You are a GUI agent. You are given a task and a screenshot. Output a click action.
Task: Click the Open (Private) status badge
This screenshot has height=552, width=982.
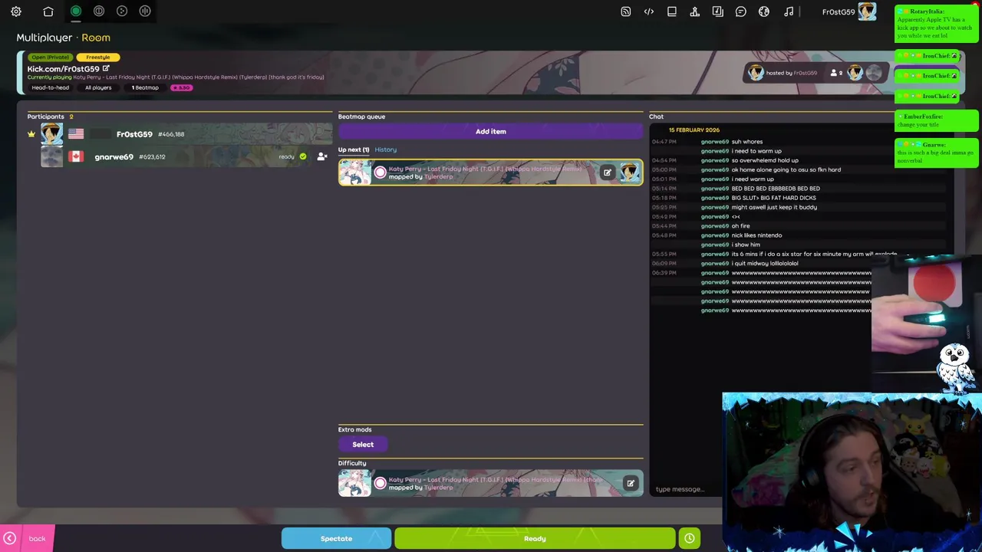click(50, 58)
